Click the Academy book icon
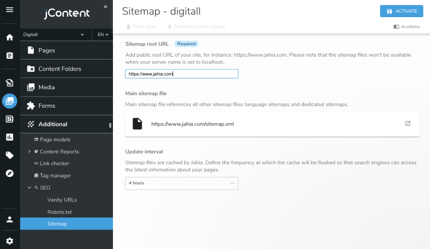The image size is (430, 249). click(396, 26)
